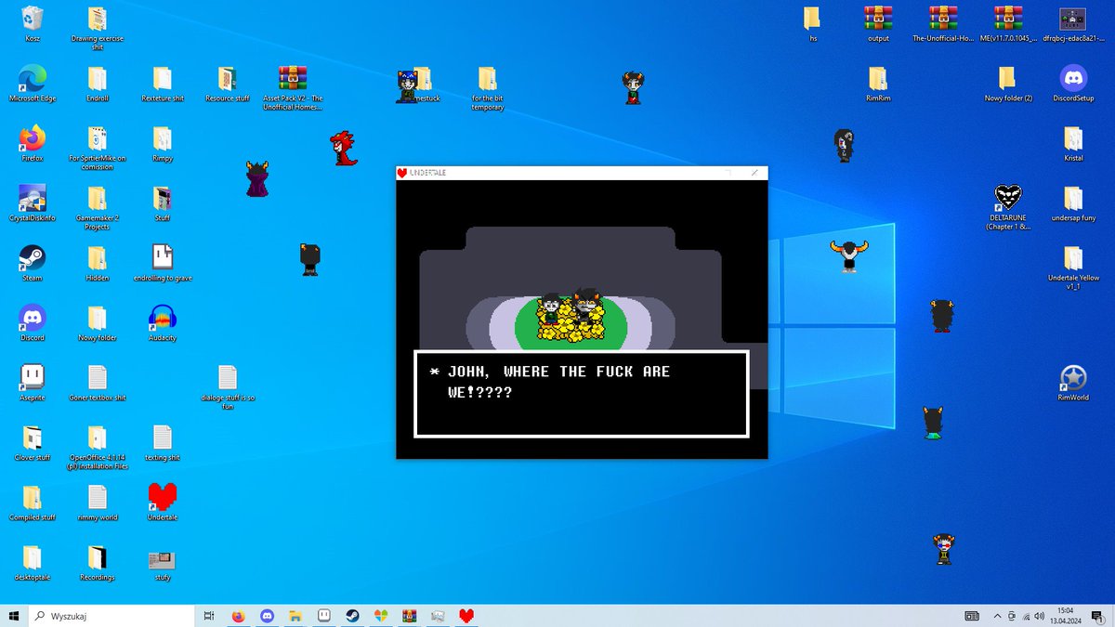Open the clock showing 15:04 13.04.2024
This screenshot has width=1115, height=627.
pyautogui.click(x=1064, y=616)
